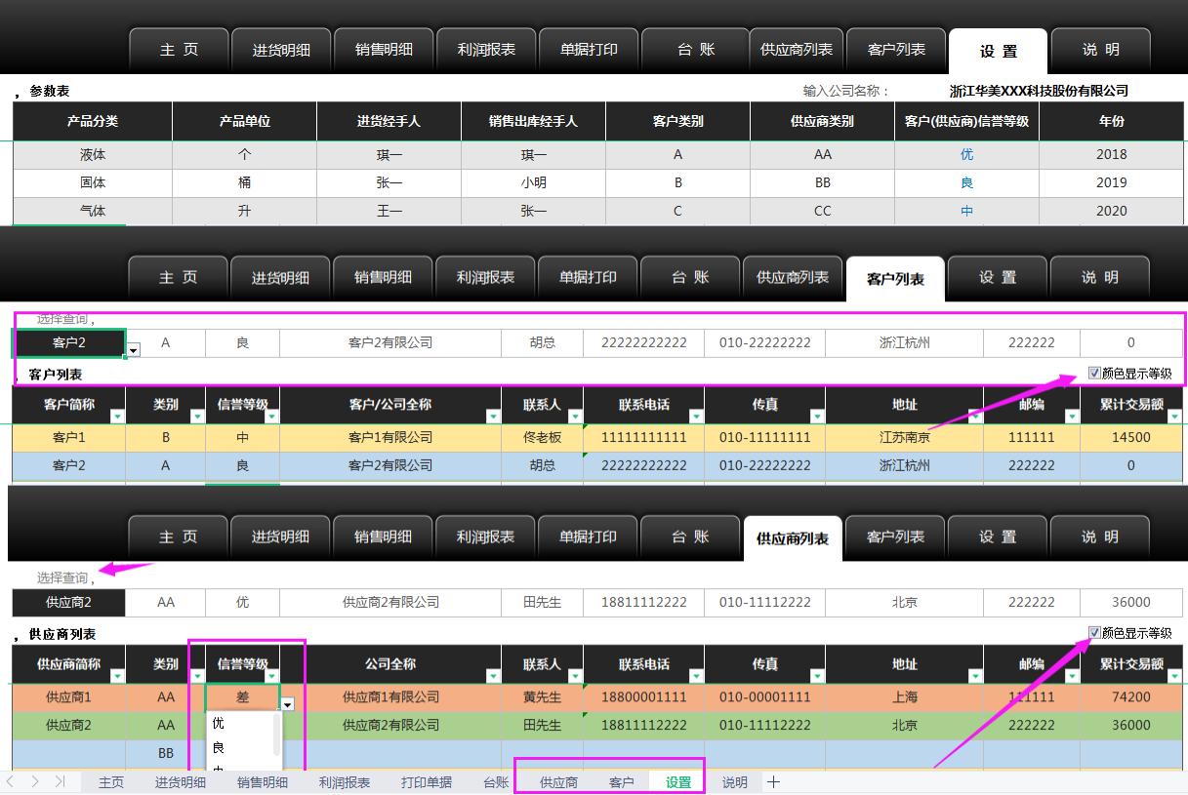Click 利润报表 button in the customer list panel navigation
Viewport: 1188px width, 795px height.
tap(485, 277)
